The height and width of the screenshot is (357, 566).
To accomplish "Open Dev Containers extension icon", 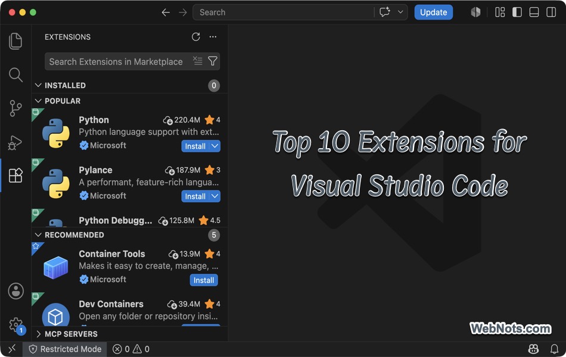I will pyautogui.click(x=56, y=315).
